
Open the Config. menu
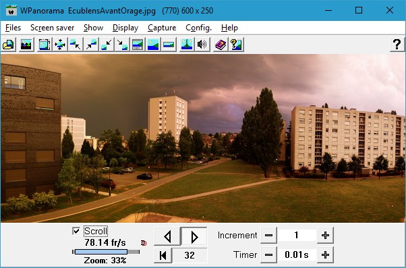pyautogui.click(x=198, y=28)
